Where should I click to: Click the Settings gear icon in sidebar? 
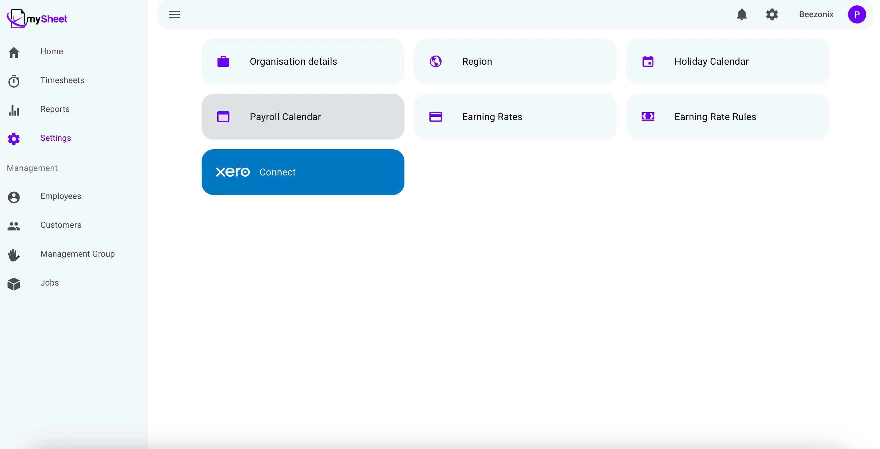tap(14, 139)
